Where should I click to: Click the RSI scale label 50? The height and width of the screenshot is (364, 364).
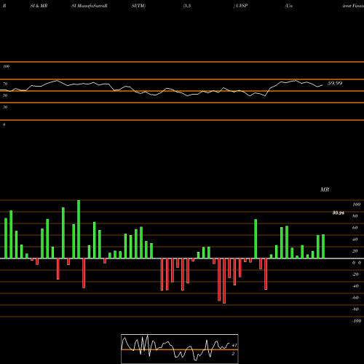(5, 95)
